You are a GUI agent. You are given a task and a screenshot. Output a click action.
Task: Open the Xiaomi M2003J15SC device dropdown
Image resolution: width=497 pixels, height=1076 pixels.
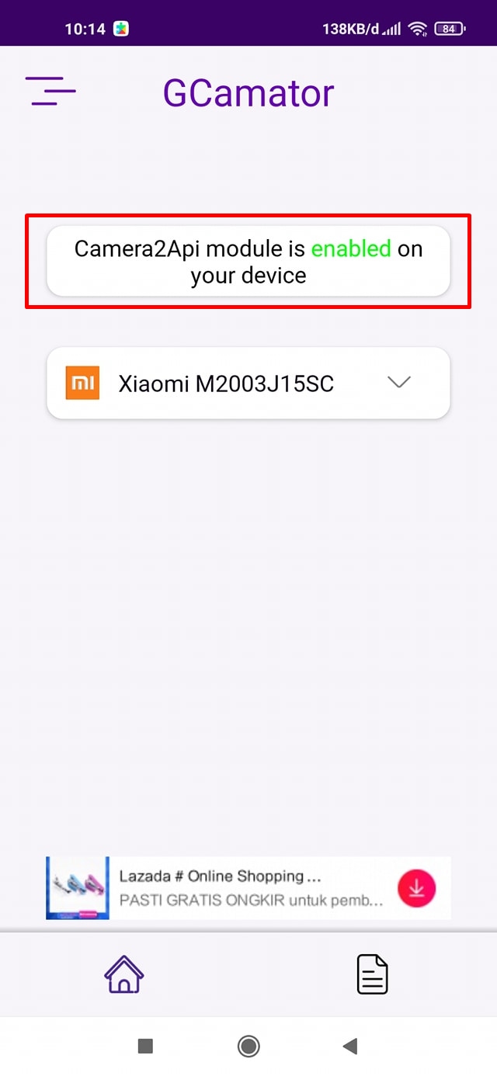[248, 383]
